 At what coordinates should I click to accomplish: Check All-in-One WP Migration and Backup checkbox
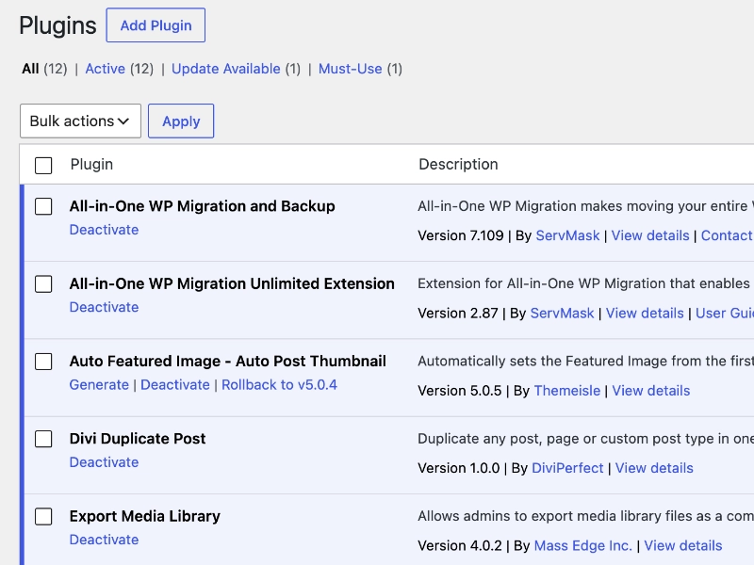[x=43, y=206]
